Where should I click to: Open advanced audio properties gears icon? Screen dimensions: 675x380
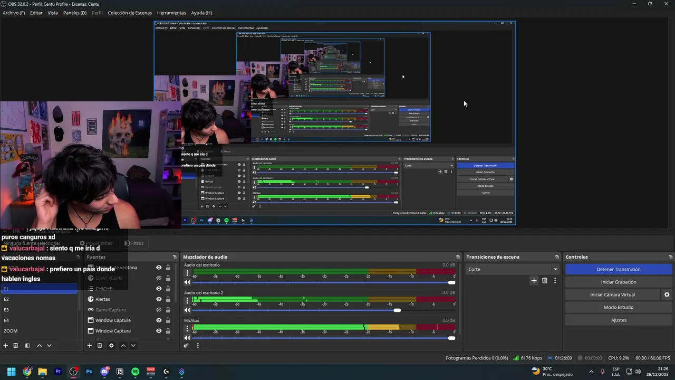click(x=186, y=346)
